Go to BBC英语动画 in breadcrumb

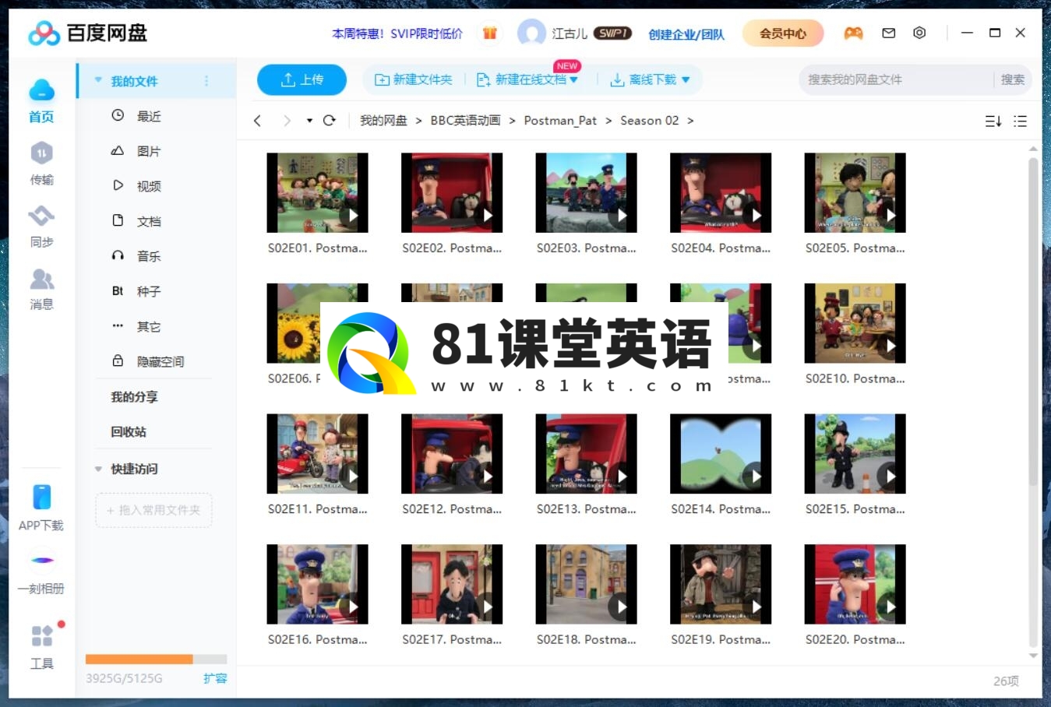pyautogui.click(x=465, y=121)
